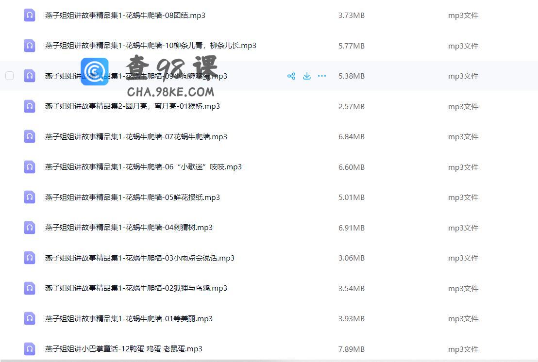Click the 7.89MB size label

[x=352, y=348]
